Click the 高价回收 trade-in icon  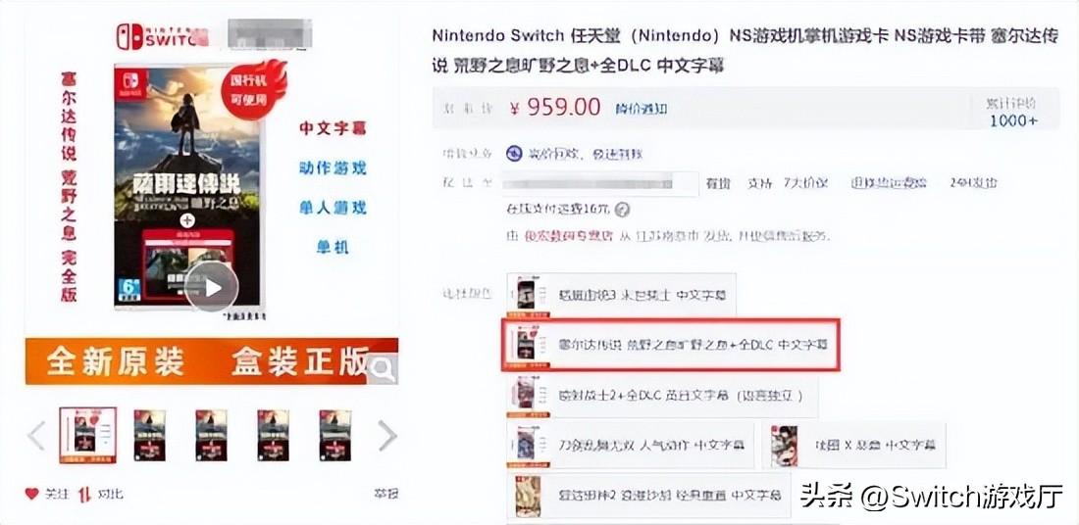click(514, 153)
